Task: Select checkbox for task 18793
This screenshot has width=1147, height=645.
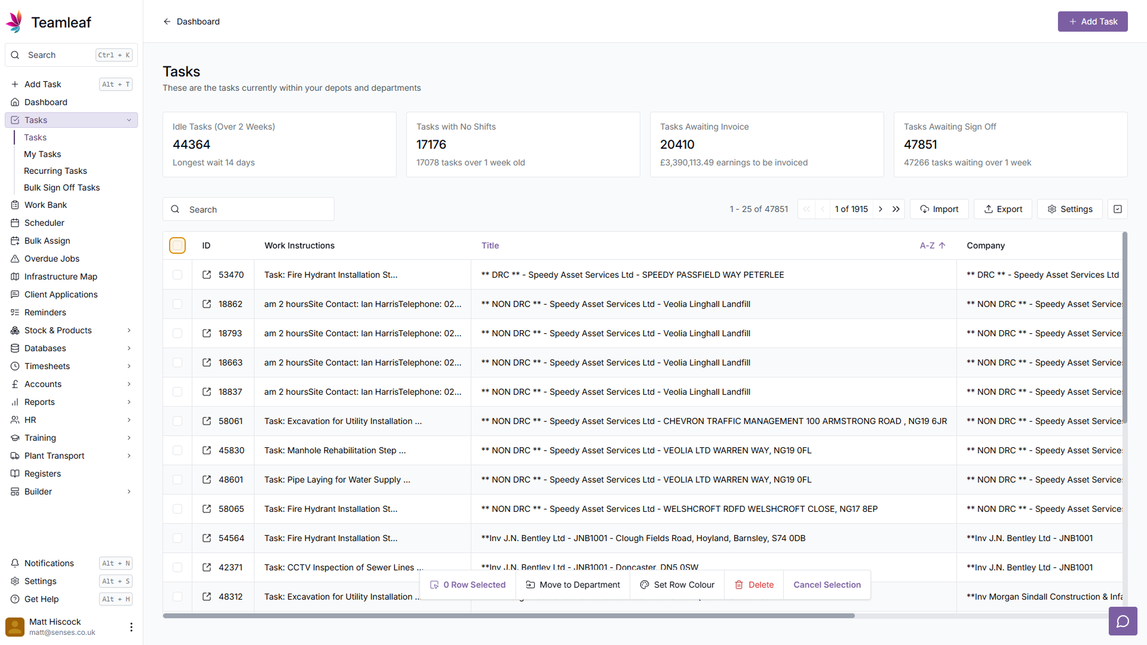Action: coord(177,333)
